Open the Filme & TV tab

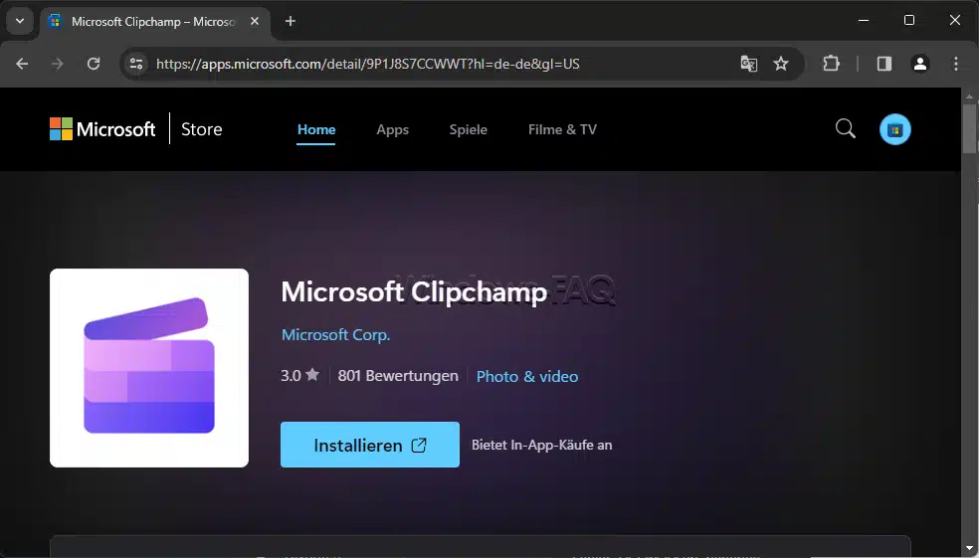(x=562, y=130)
